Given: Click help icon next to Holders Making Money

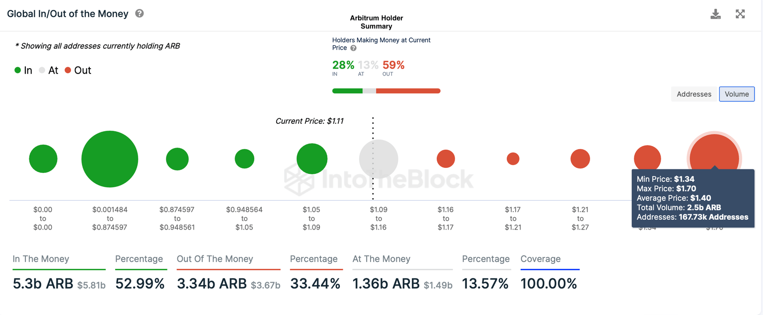Looking at the screenshot, I should 353,48.
